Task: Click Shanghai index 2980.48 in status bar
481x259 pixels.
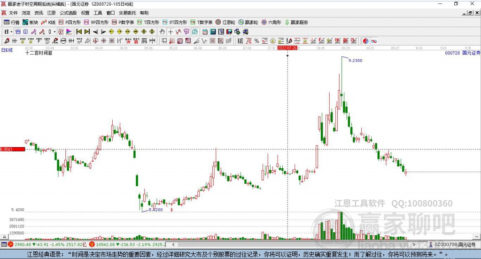Action: click(23, 244)
